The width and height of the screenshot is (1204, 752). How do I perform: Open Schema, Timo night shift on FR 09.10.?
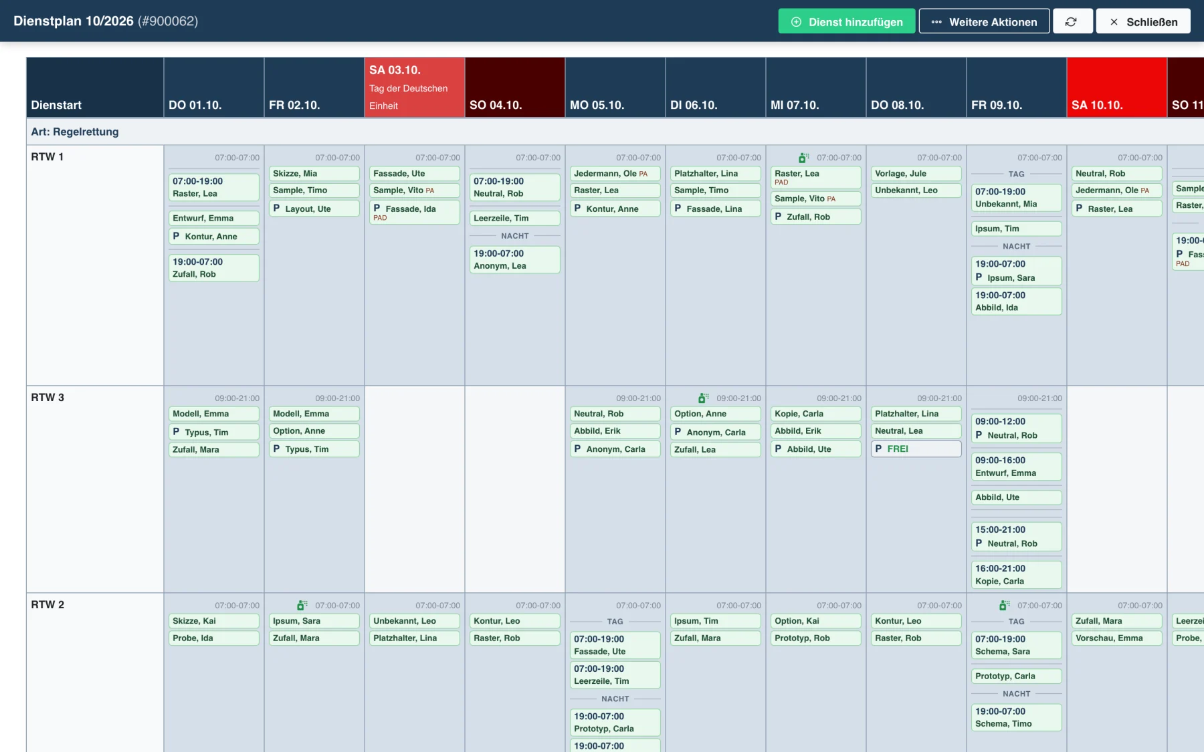(x=1016, y=718)
